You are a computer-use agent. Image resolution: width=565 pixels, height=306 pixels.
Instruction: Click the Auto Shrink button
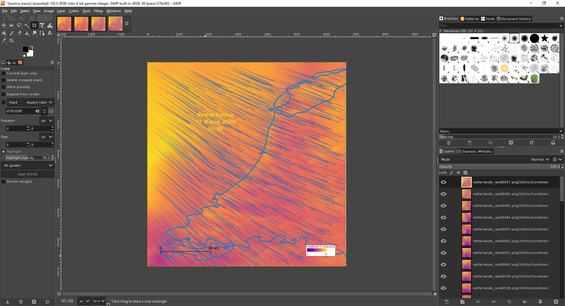(x=28, y=174)
